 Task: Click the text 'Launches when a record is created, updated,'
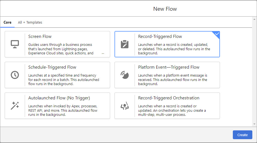[173, 44]
